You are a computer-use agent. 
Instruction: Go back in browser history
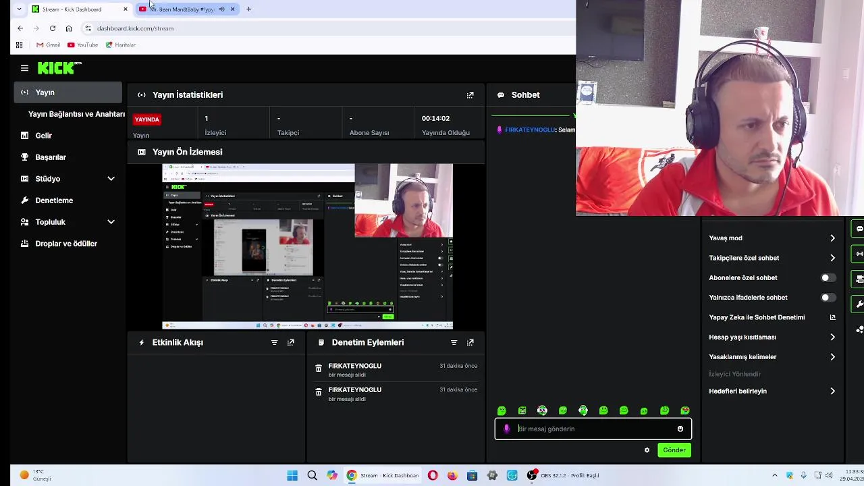(x=20, y=28)
